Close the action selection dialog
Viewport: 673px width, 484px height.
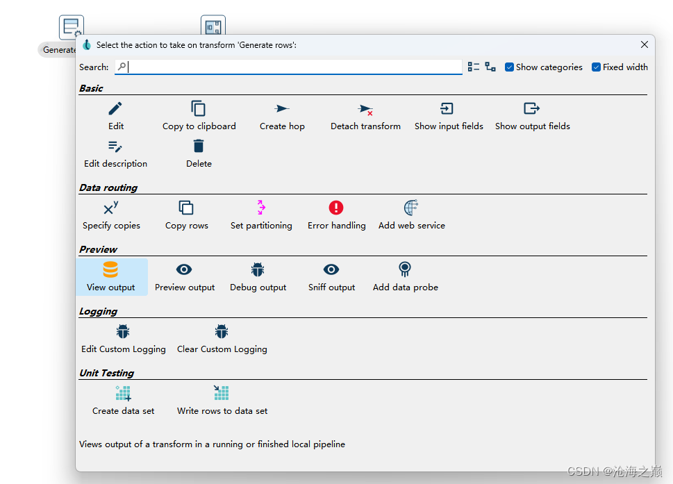click(x=644, y=44)
